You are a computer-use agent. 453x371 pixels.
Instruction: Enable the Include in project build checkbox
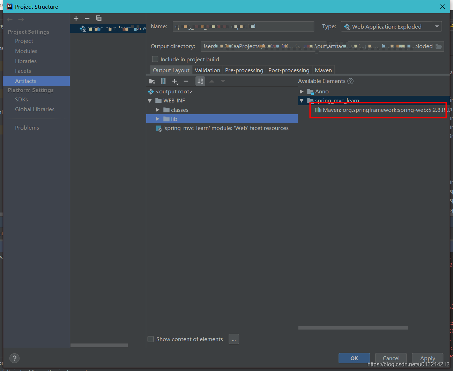point(155,59)
